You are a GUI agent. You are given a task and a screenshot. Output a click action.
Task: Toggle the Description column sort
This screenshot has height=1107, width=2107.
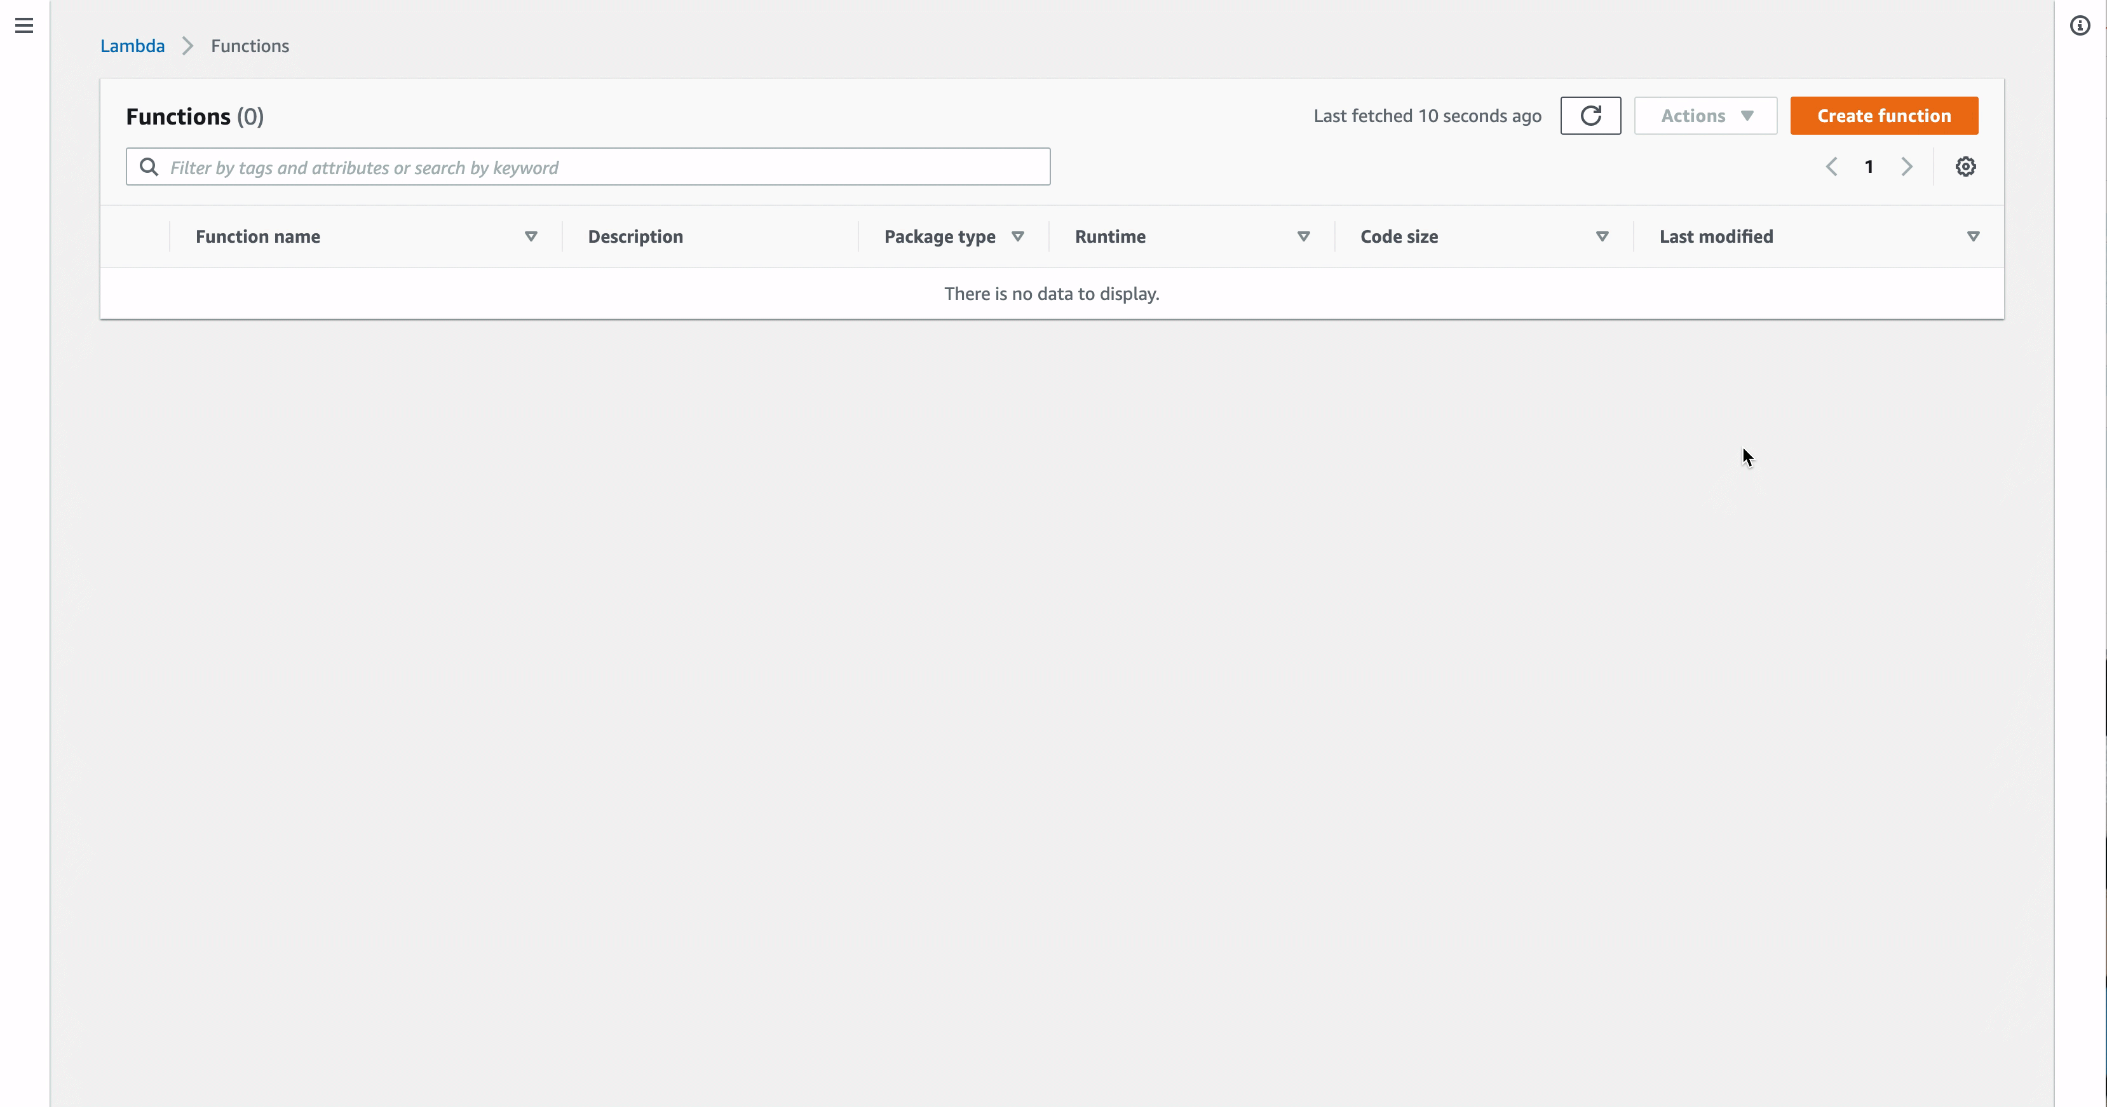[635, 236]
